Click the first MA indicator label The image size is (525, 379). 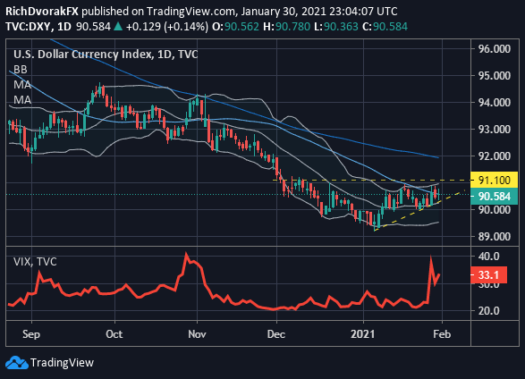point(22,85)
